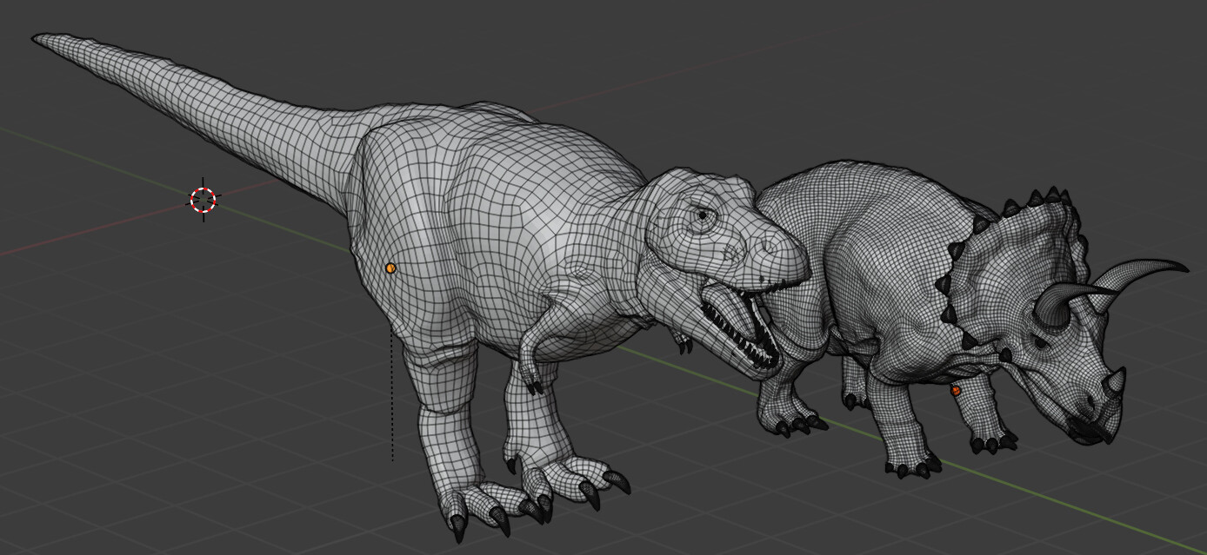Click the orange origin point on the Triceratops
1207x555 pixels.
954,393
